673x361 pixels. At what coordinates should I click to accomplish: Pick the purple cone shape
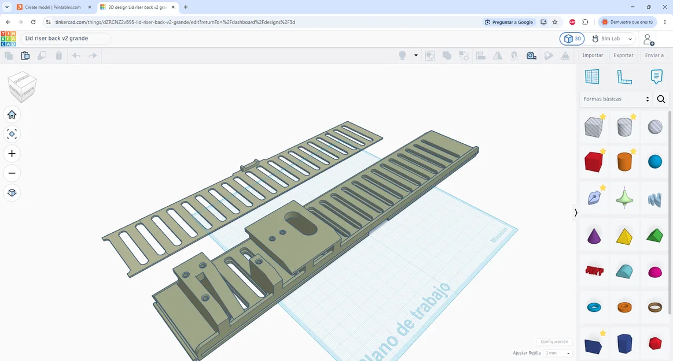pos(594,236)
